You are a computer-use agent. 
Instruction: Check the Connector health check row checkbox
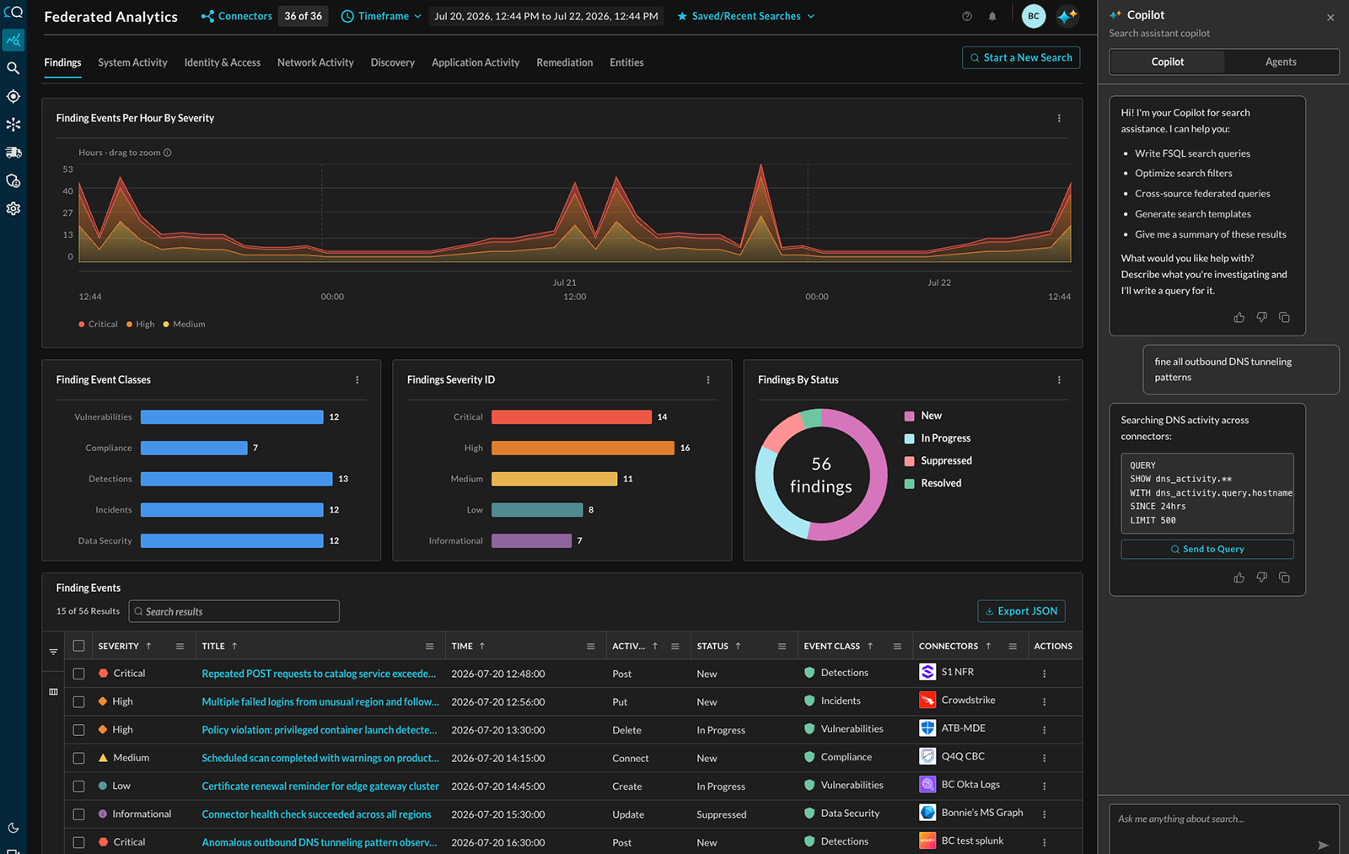pyautogui.click(x=78, y=814)
